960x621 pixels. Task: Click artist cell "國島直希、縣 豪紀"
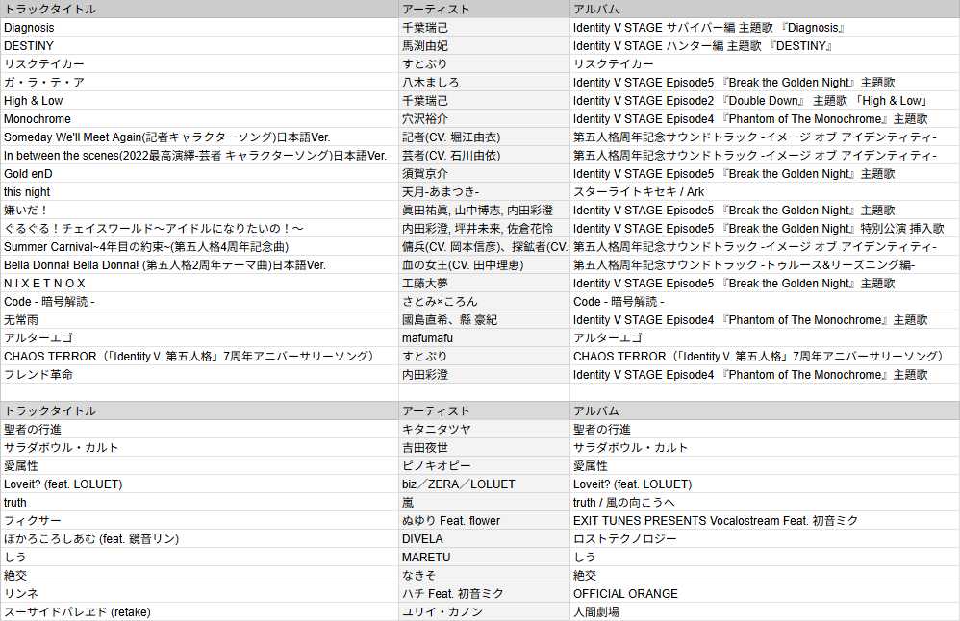tap(484, 320)
